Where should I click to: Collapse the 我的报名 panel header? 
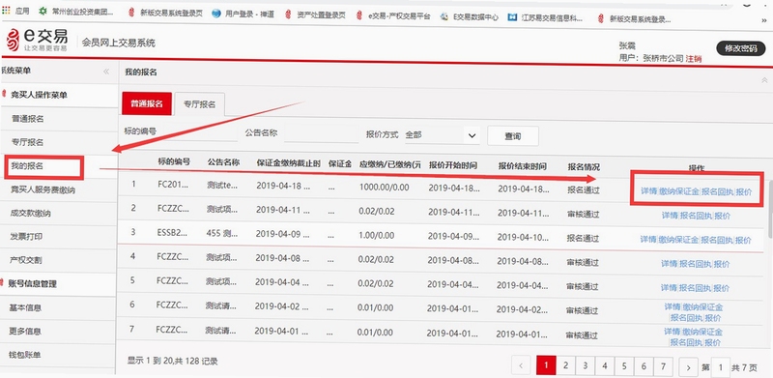[x=764, y=80]
